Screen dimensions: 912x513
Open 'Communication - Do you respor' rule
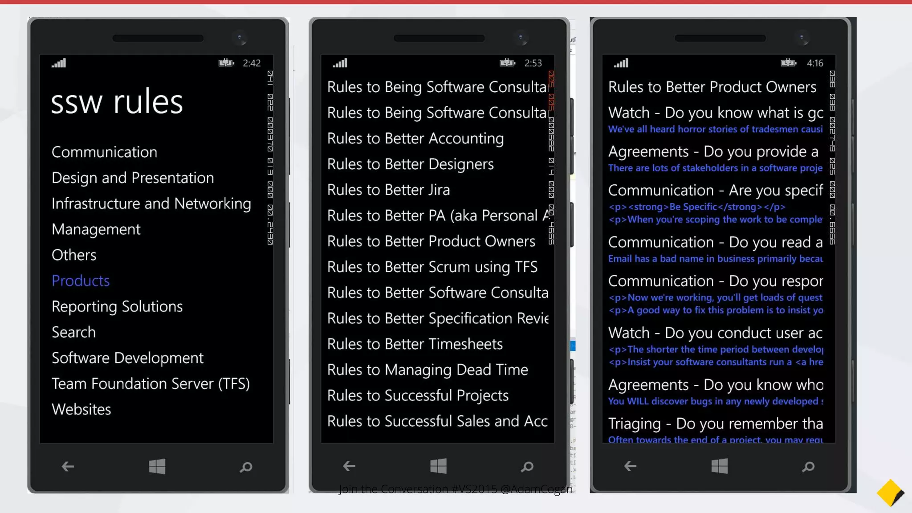(x=716, y=281)
